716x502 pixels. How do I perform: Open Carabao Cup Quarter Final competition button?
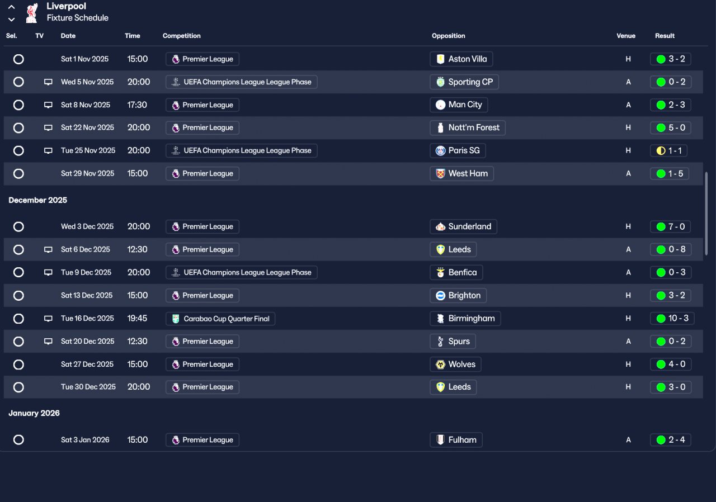point(220,319)
